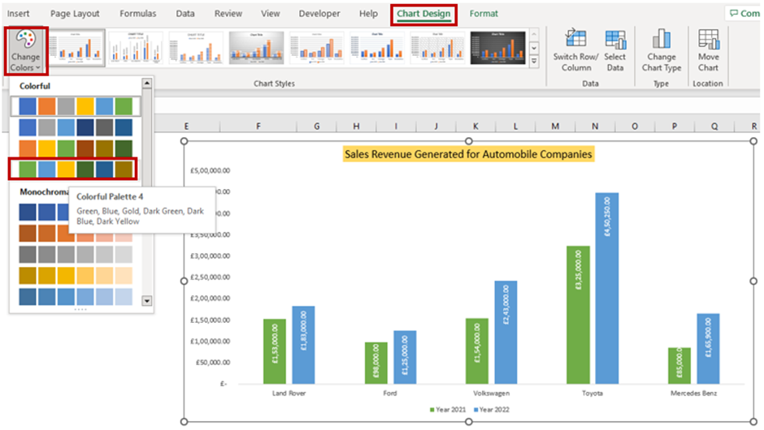Image resolution: width=764 pixels, height=430 pixels.
Task: Select column F header
Action: pos(258,127)
